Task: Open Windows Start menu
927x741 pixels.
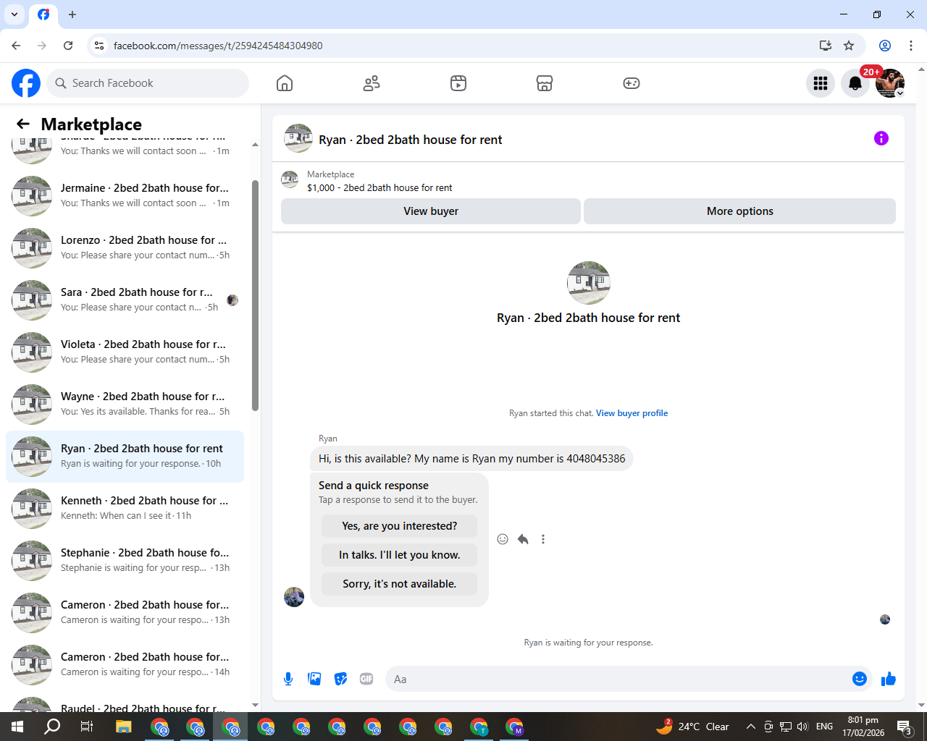Action: [17, 727]
